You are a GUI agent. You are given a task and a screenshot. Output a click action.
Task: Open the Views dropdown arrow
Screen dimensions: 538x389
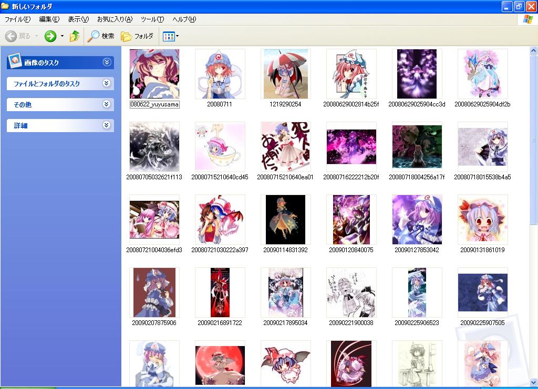click(178, 36)
